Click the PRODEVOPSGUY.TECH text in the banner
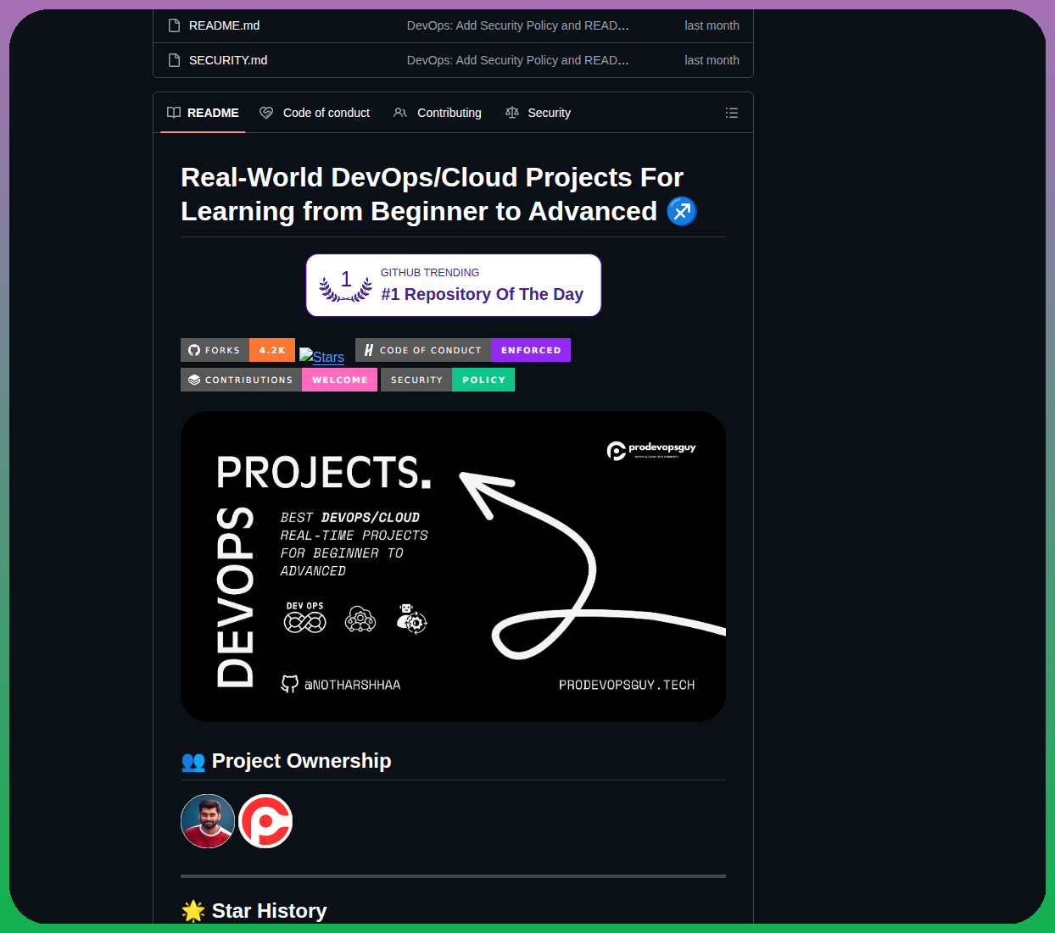Viewport: 1055px width, 933px height. pyautogui.click(x=627, y=685)
